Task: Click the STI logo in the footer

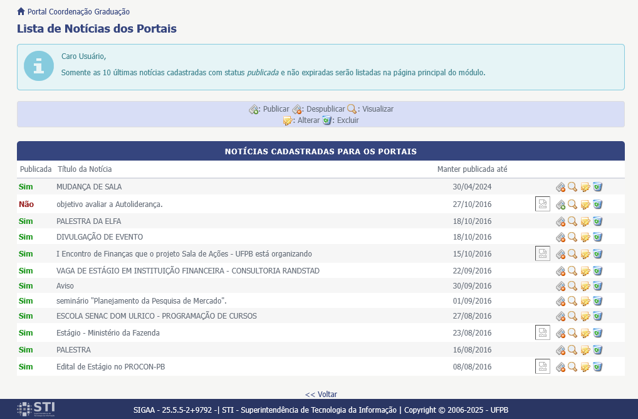Action: (x=36, y=409)
